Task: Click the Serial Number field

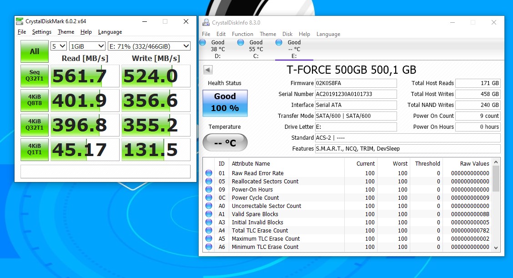Action: (x=356, y=94)
